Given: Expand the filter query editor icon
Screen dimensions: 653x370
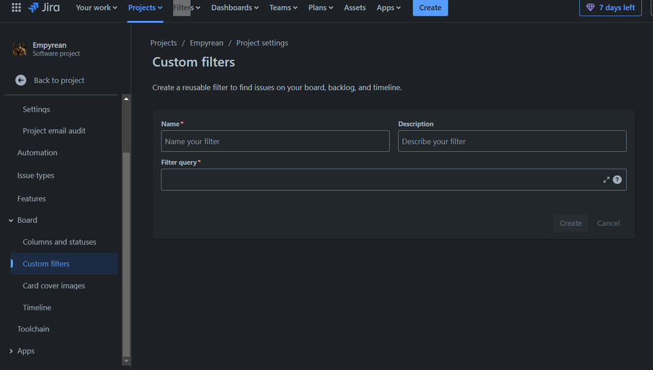Looking at the screenshot, I should click(x=606, y=180).
